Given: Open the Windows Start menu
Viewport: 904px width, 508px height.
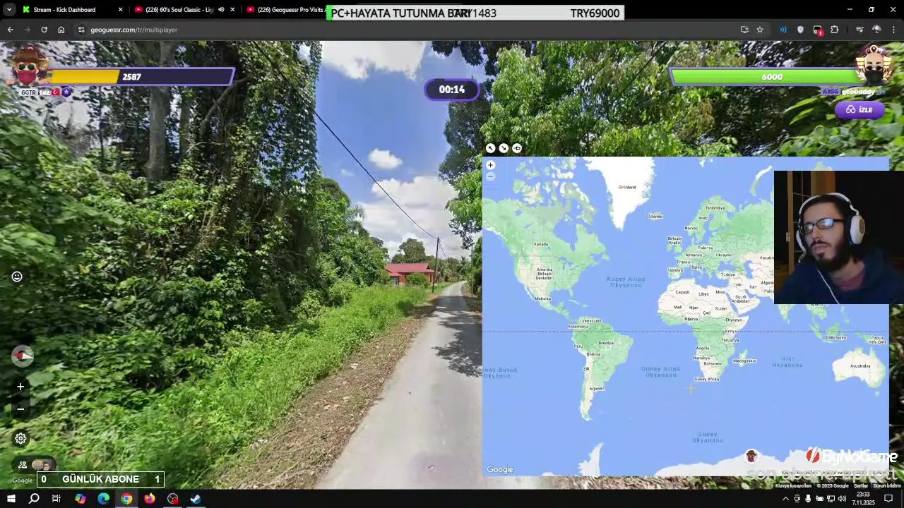Looking at the screenshot, I should [x=11, y=499].
